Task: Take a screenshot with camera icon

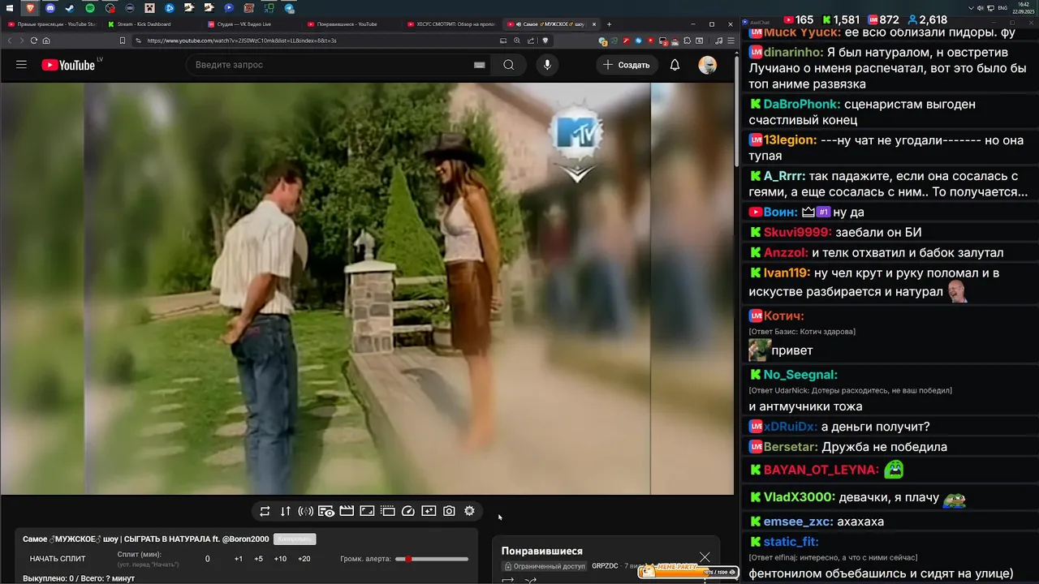Action: tap(449, 511)
